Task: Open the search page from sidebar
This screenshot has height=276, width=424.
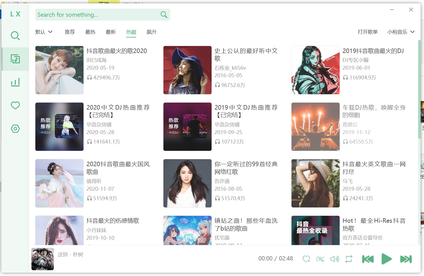Action: click(x=15, y=36)
